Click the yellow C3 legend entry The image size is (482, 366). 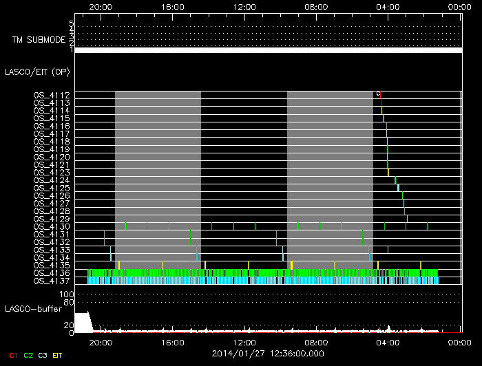tap(42, 354)
